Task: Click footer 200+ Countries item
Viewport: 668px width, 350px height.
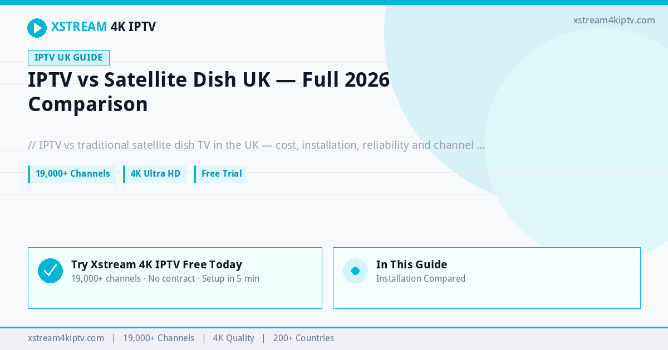Action: point(303,338)
